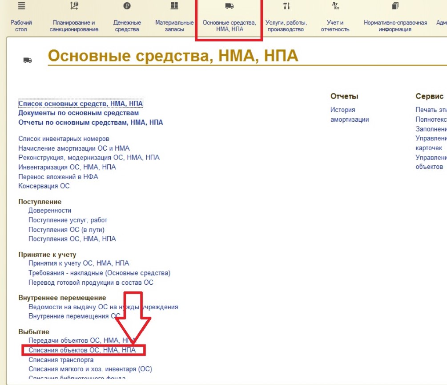Open Списания объектов ОС, НМА, НПА
447x385 pixels.
pos(82,350)
